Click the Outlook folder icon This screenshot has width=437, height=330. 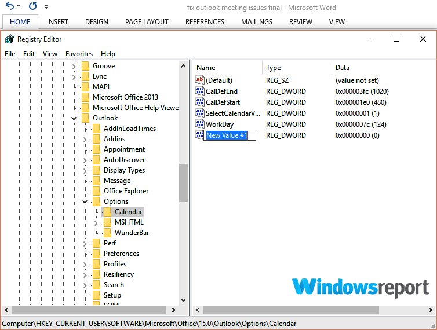coord(85,118)
